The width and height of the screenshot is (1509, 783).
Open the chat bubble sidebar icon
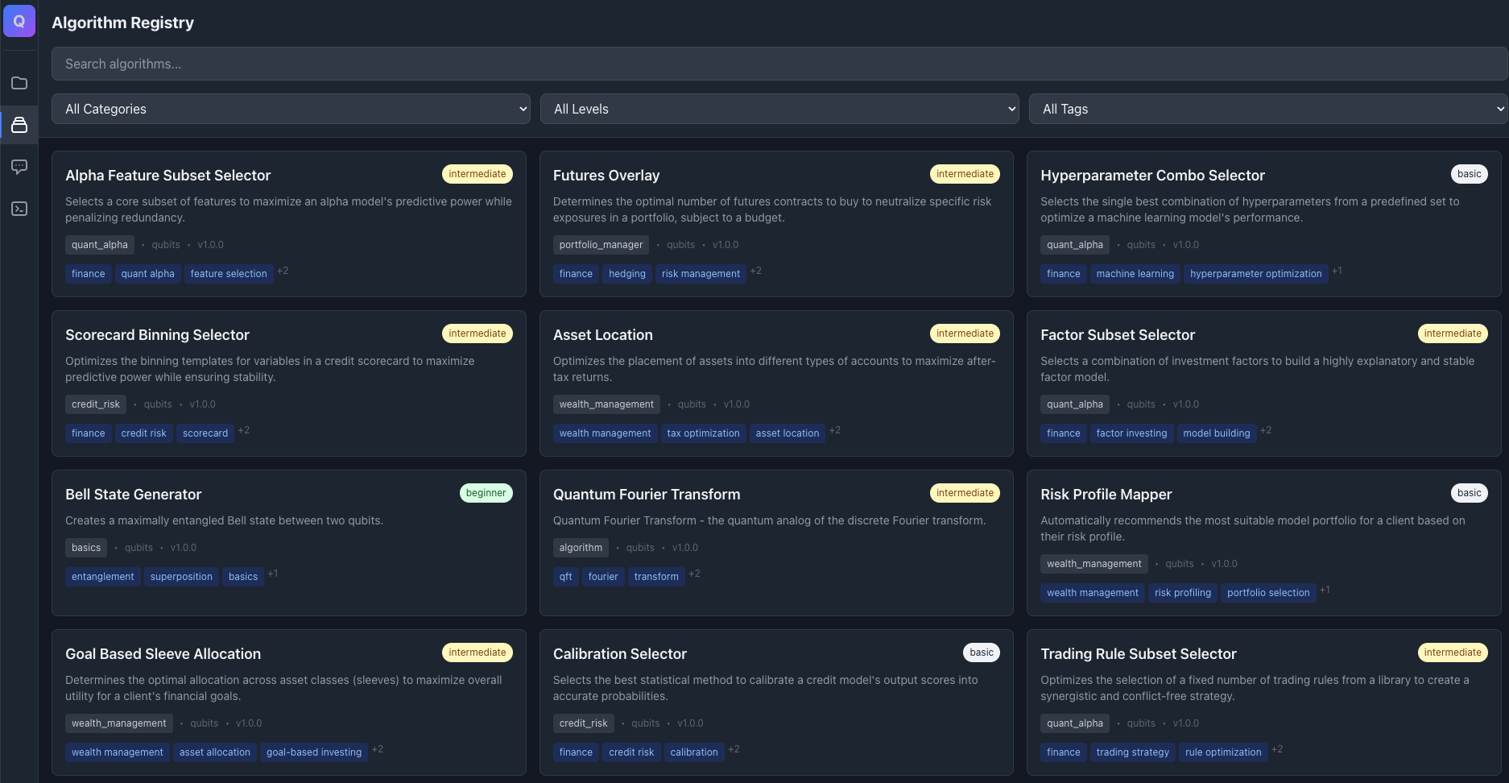tap(19, 167)
